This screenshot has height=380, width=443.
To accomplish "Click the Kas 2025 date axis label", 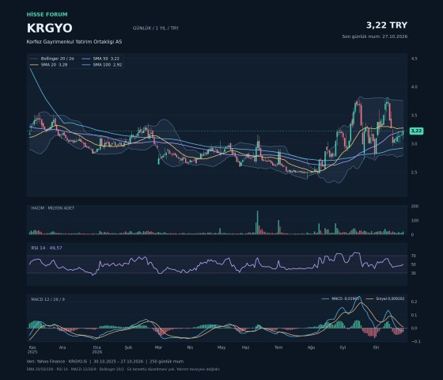I will pyautogui.click(x=32, y=350).
